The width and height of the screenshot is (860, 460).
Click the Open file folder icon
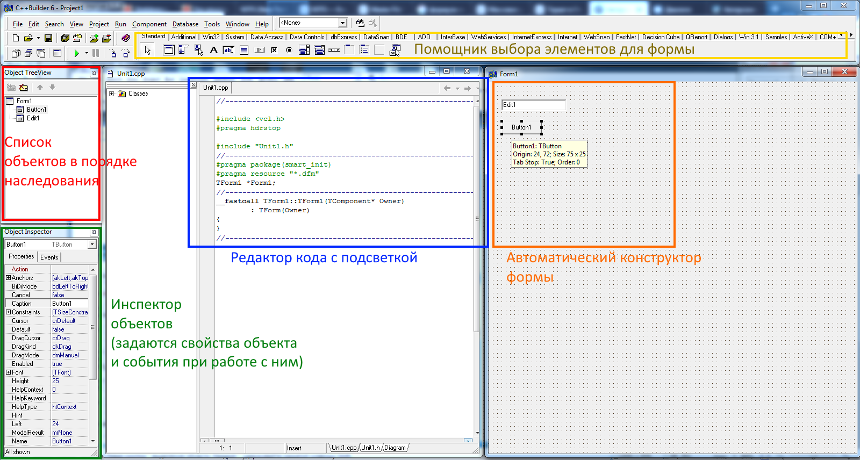tap(28, 38)
